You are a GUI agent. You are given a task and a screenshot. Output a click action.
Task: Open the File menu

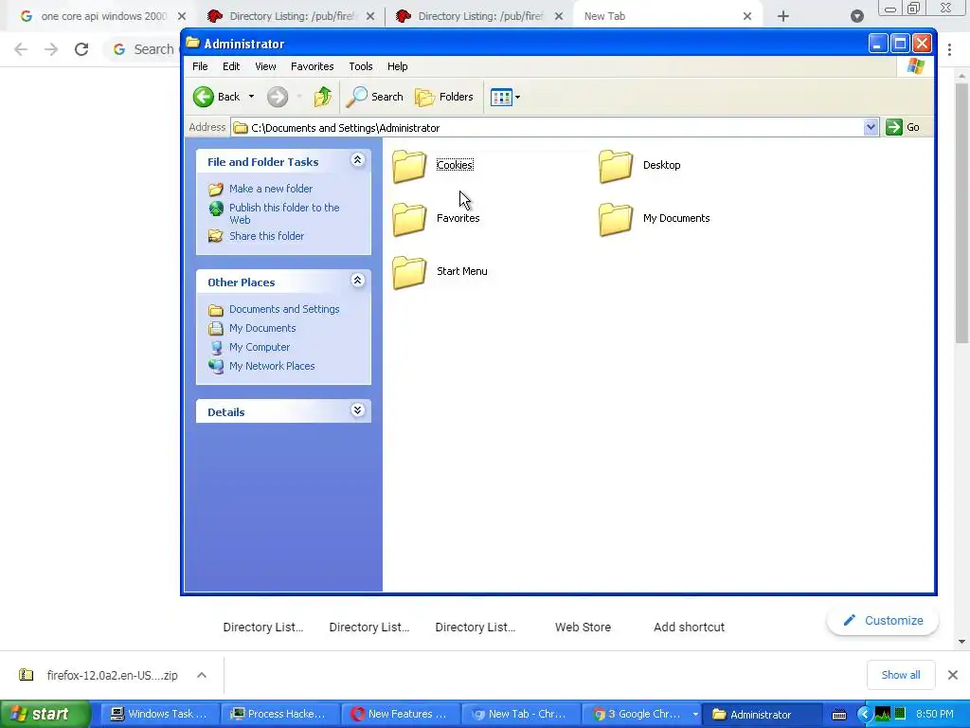[200, 66]
